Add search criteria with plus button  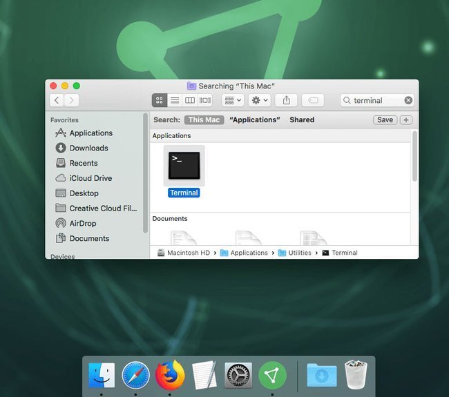[x=406, y=119]
